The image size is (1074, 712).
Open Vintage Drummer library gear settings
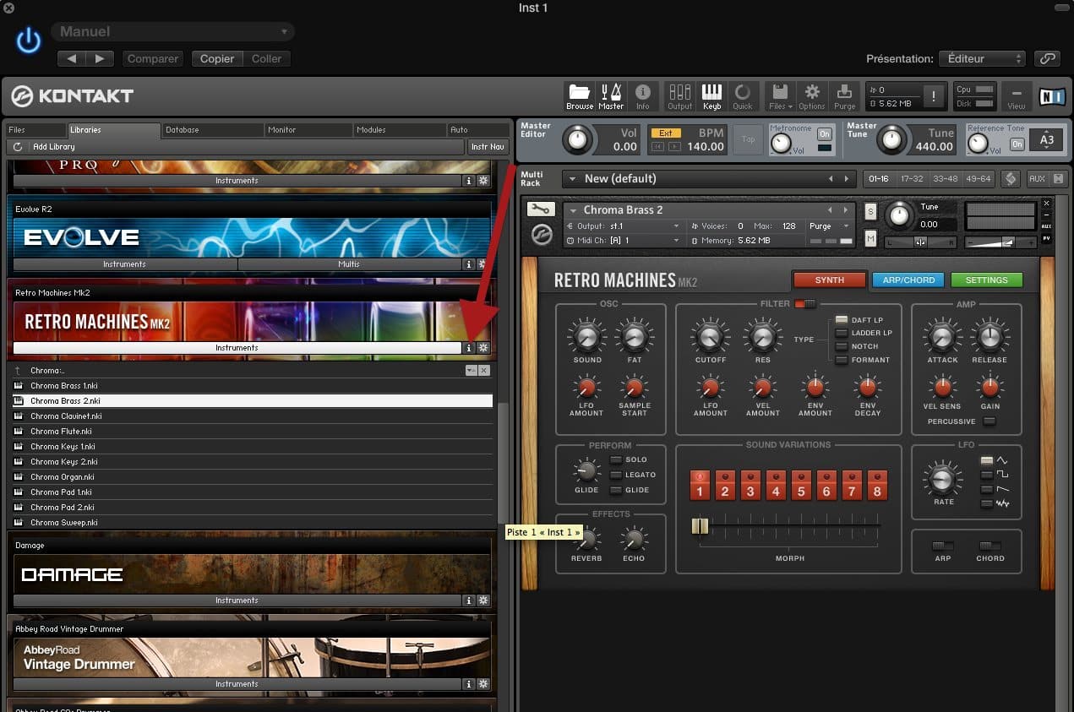(483, 684)
